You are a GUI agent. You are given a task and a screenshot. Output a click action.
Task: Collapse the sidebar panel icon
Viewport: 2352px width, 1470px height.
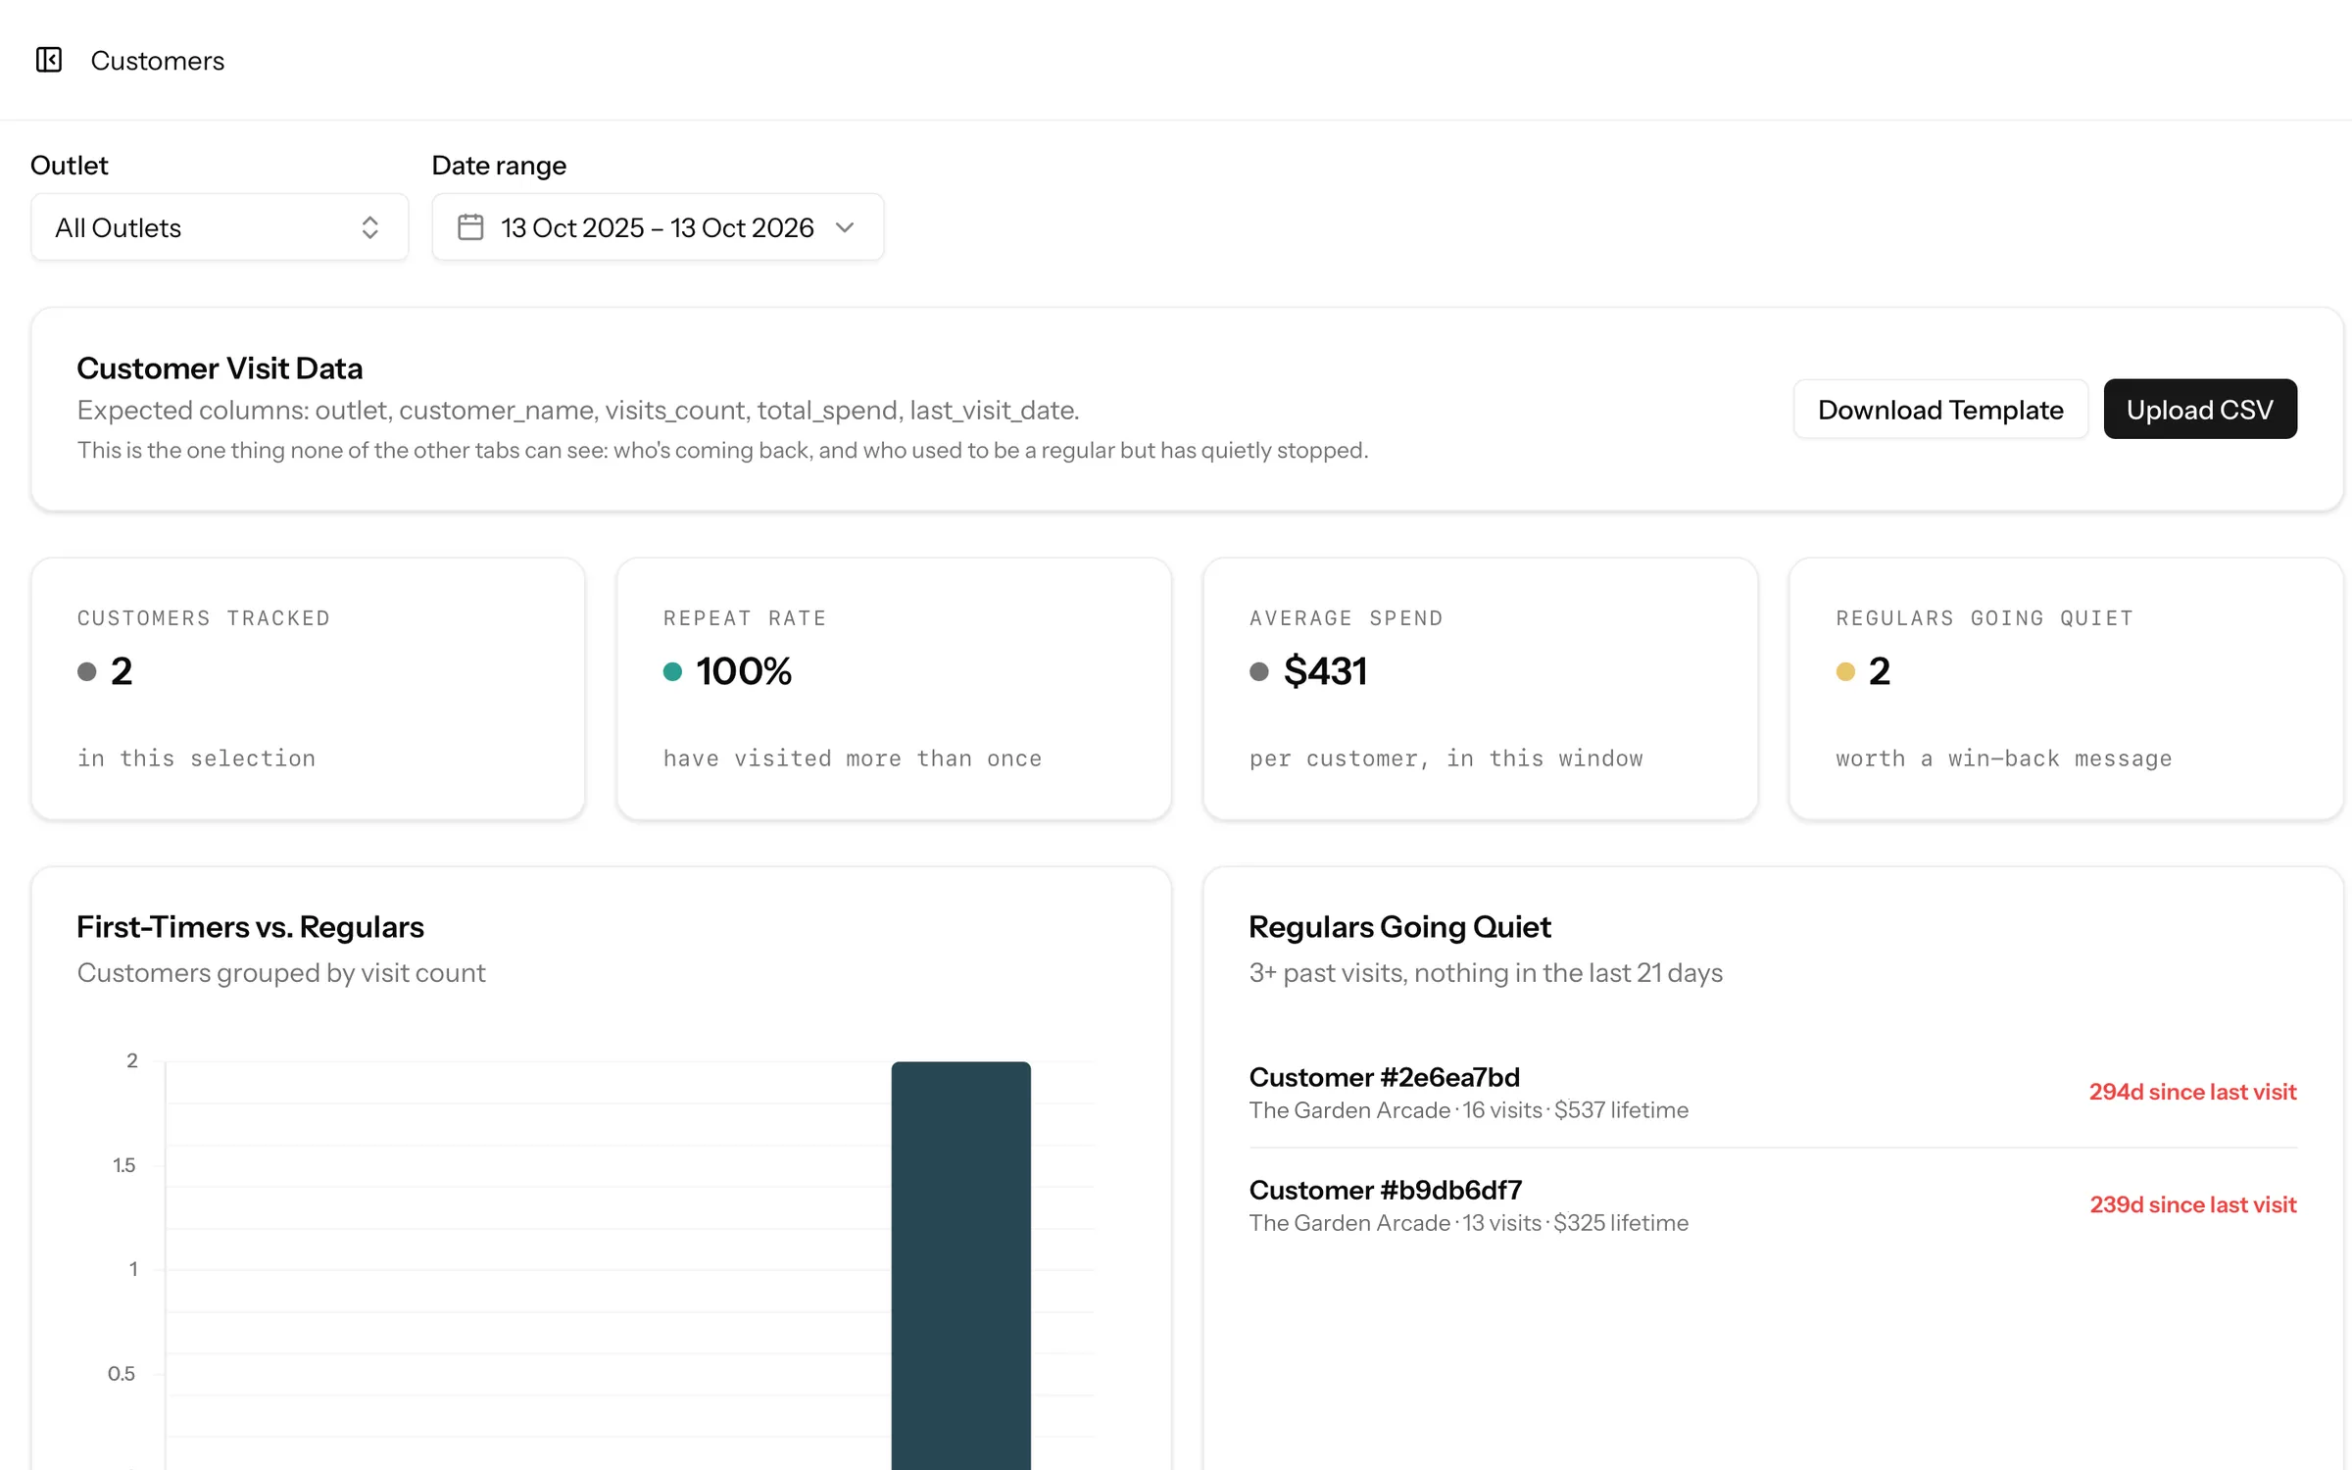pyautogui.click(x=49, y=60)
